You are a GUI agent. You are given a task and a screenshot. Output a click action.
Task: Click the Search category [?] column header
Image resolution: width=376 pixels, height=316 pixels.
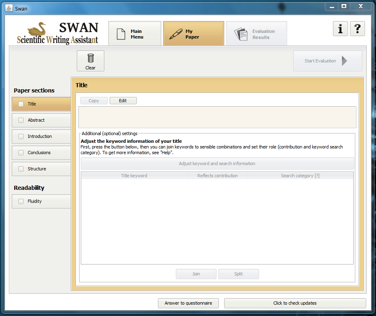click(x=300, y=176)
